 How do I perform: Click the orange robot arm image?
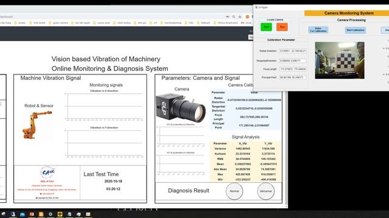tap(37, 125)
